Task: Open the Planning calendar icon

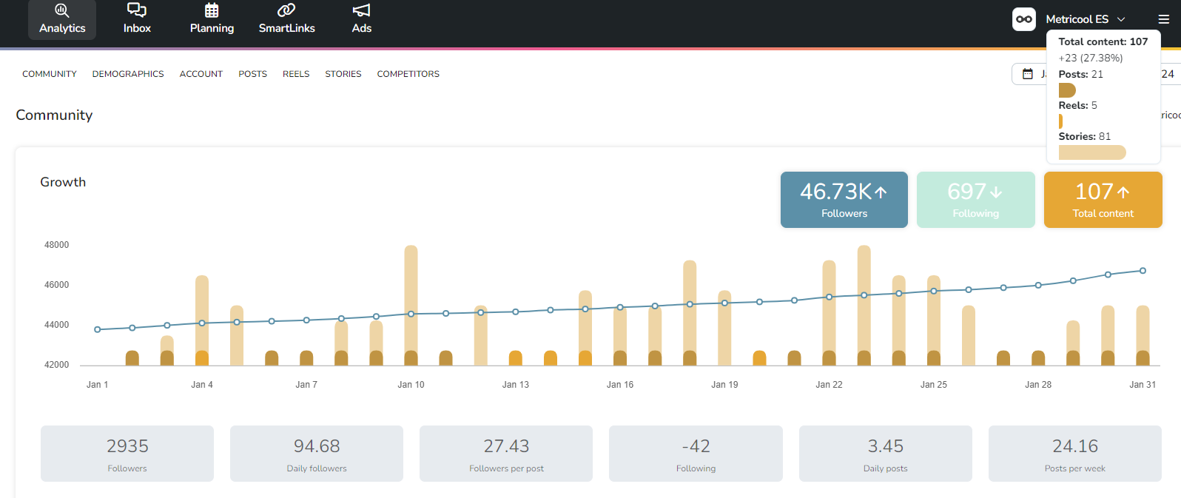Action: pyautogui.click(x=212, y=10)
